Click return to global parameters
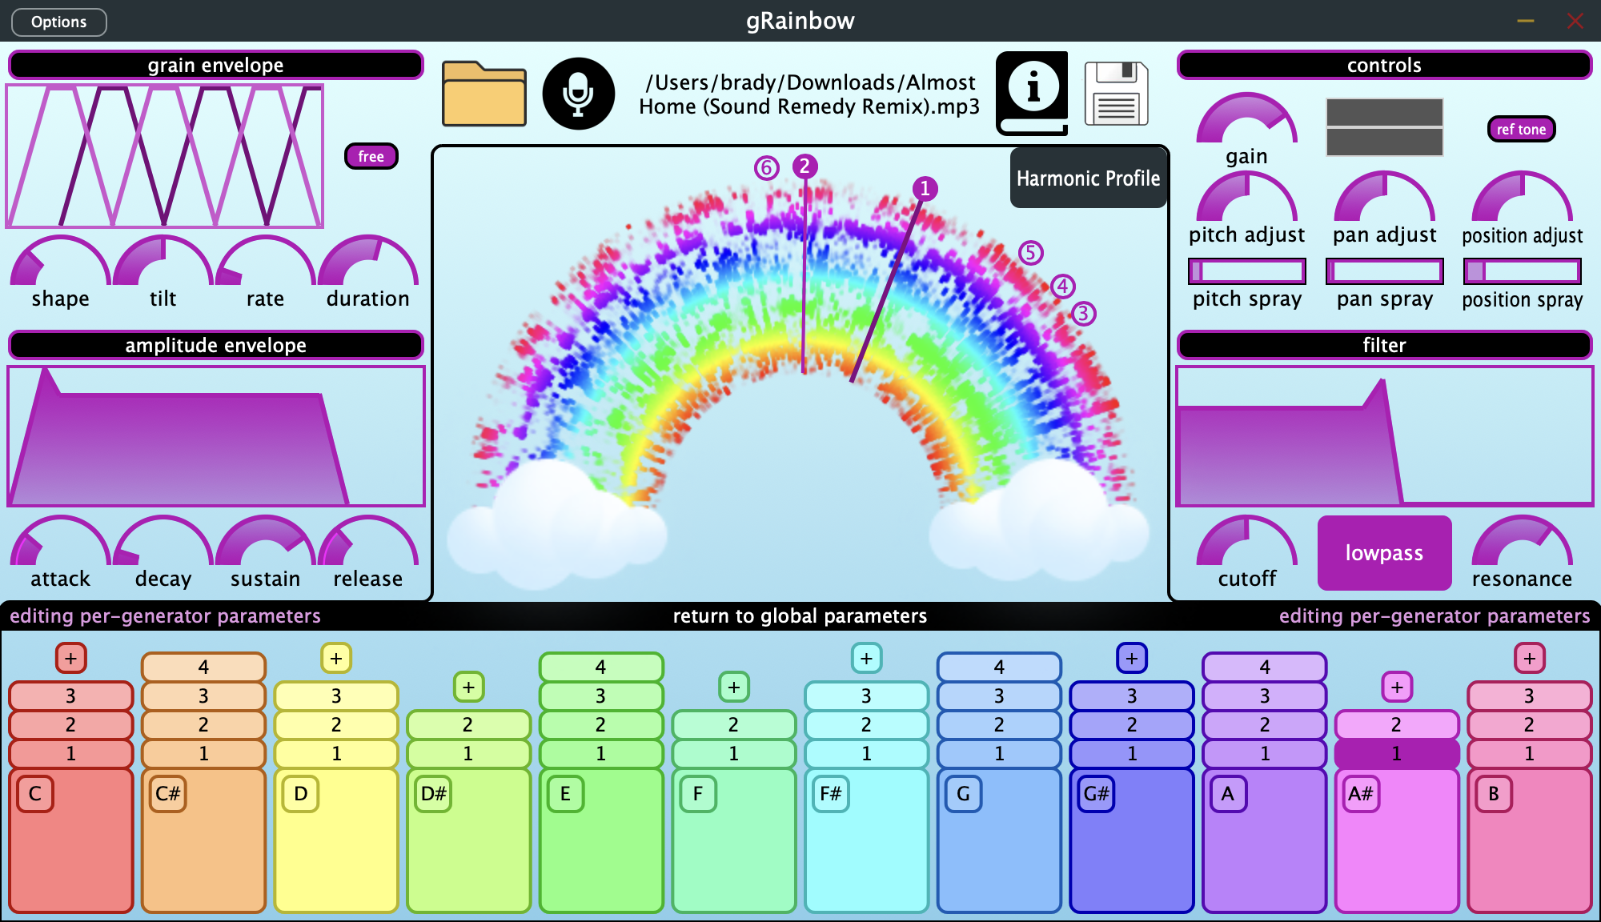 [800, 615]
